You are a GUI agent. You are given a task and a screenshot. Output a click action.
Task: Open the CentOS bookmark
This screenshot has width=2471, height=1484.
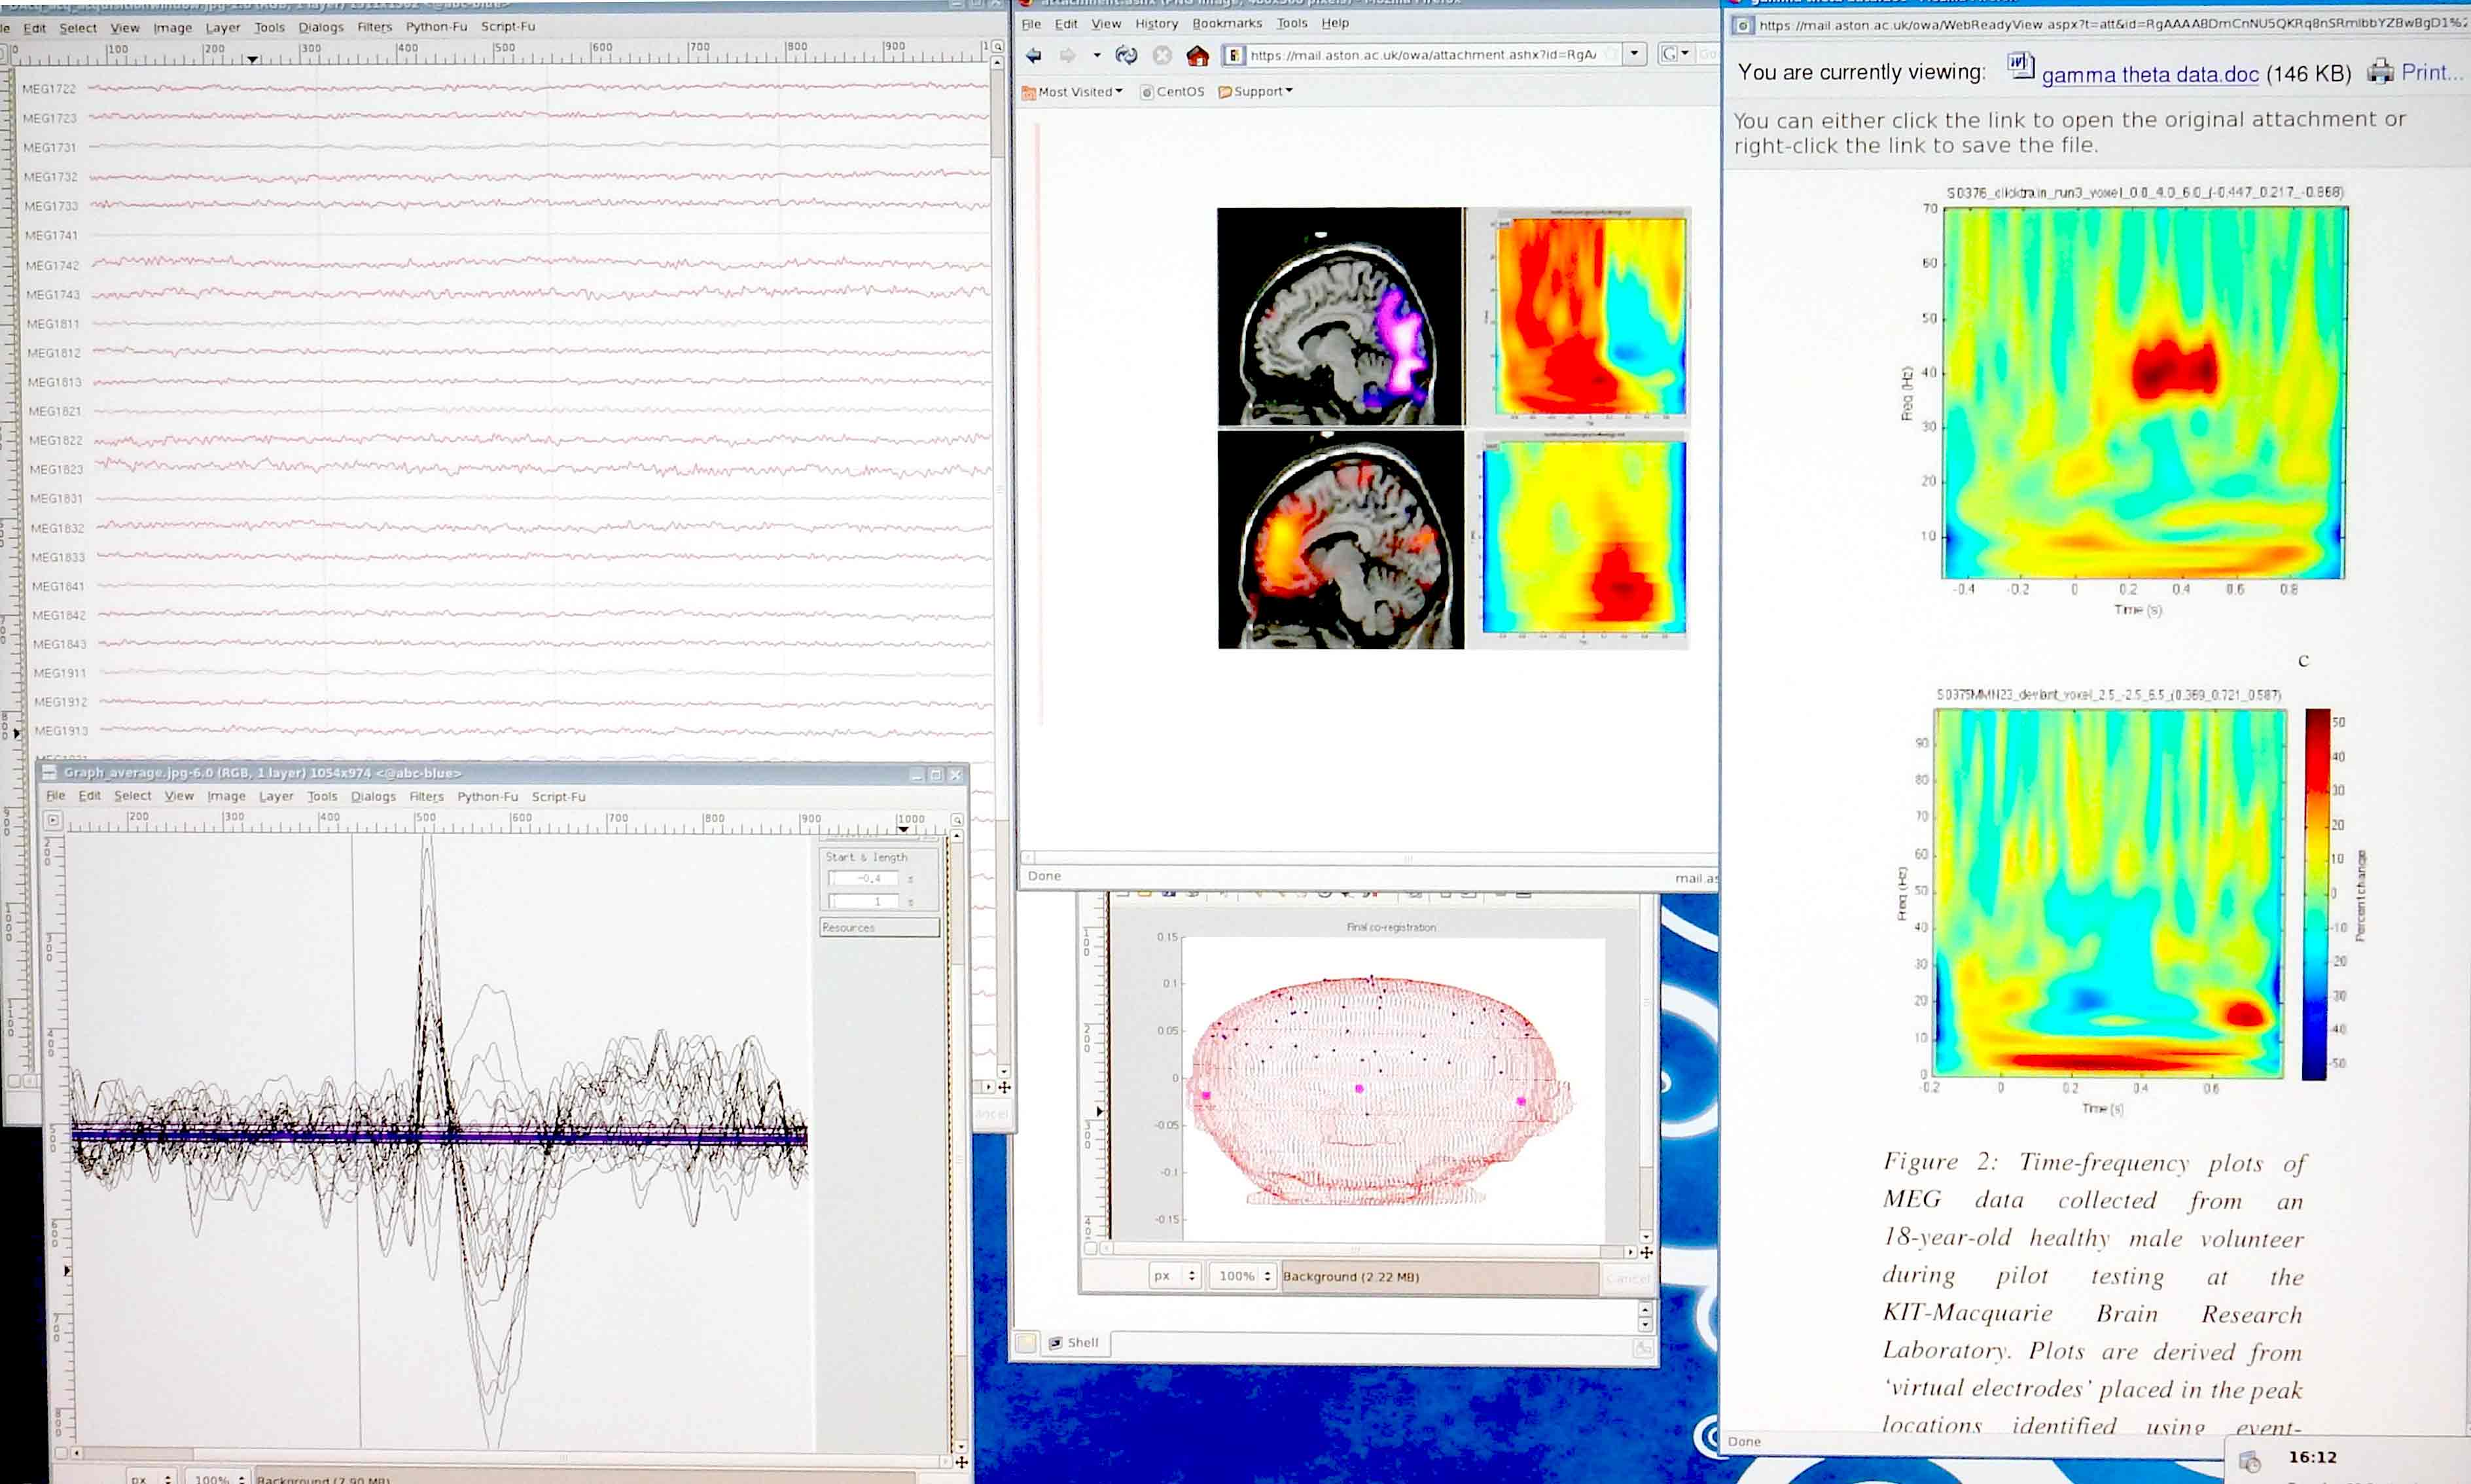(1172, 92)
